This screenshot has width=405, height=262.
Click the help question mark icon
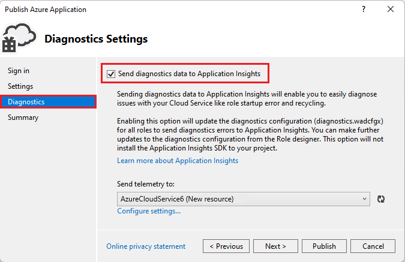click(364, 10)
